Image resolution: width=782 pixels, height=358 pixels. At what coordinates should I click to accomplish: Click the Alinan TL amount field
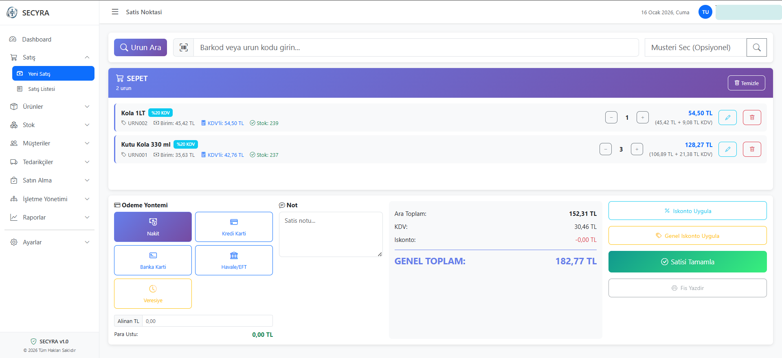point(207,321)
